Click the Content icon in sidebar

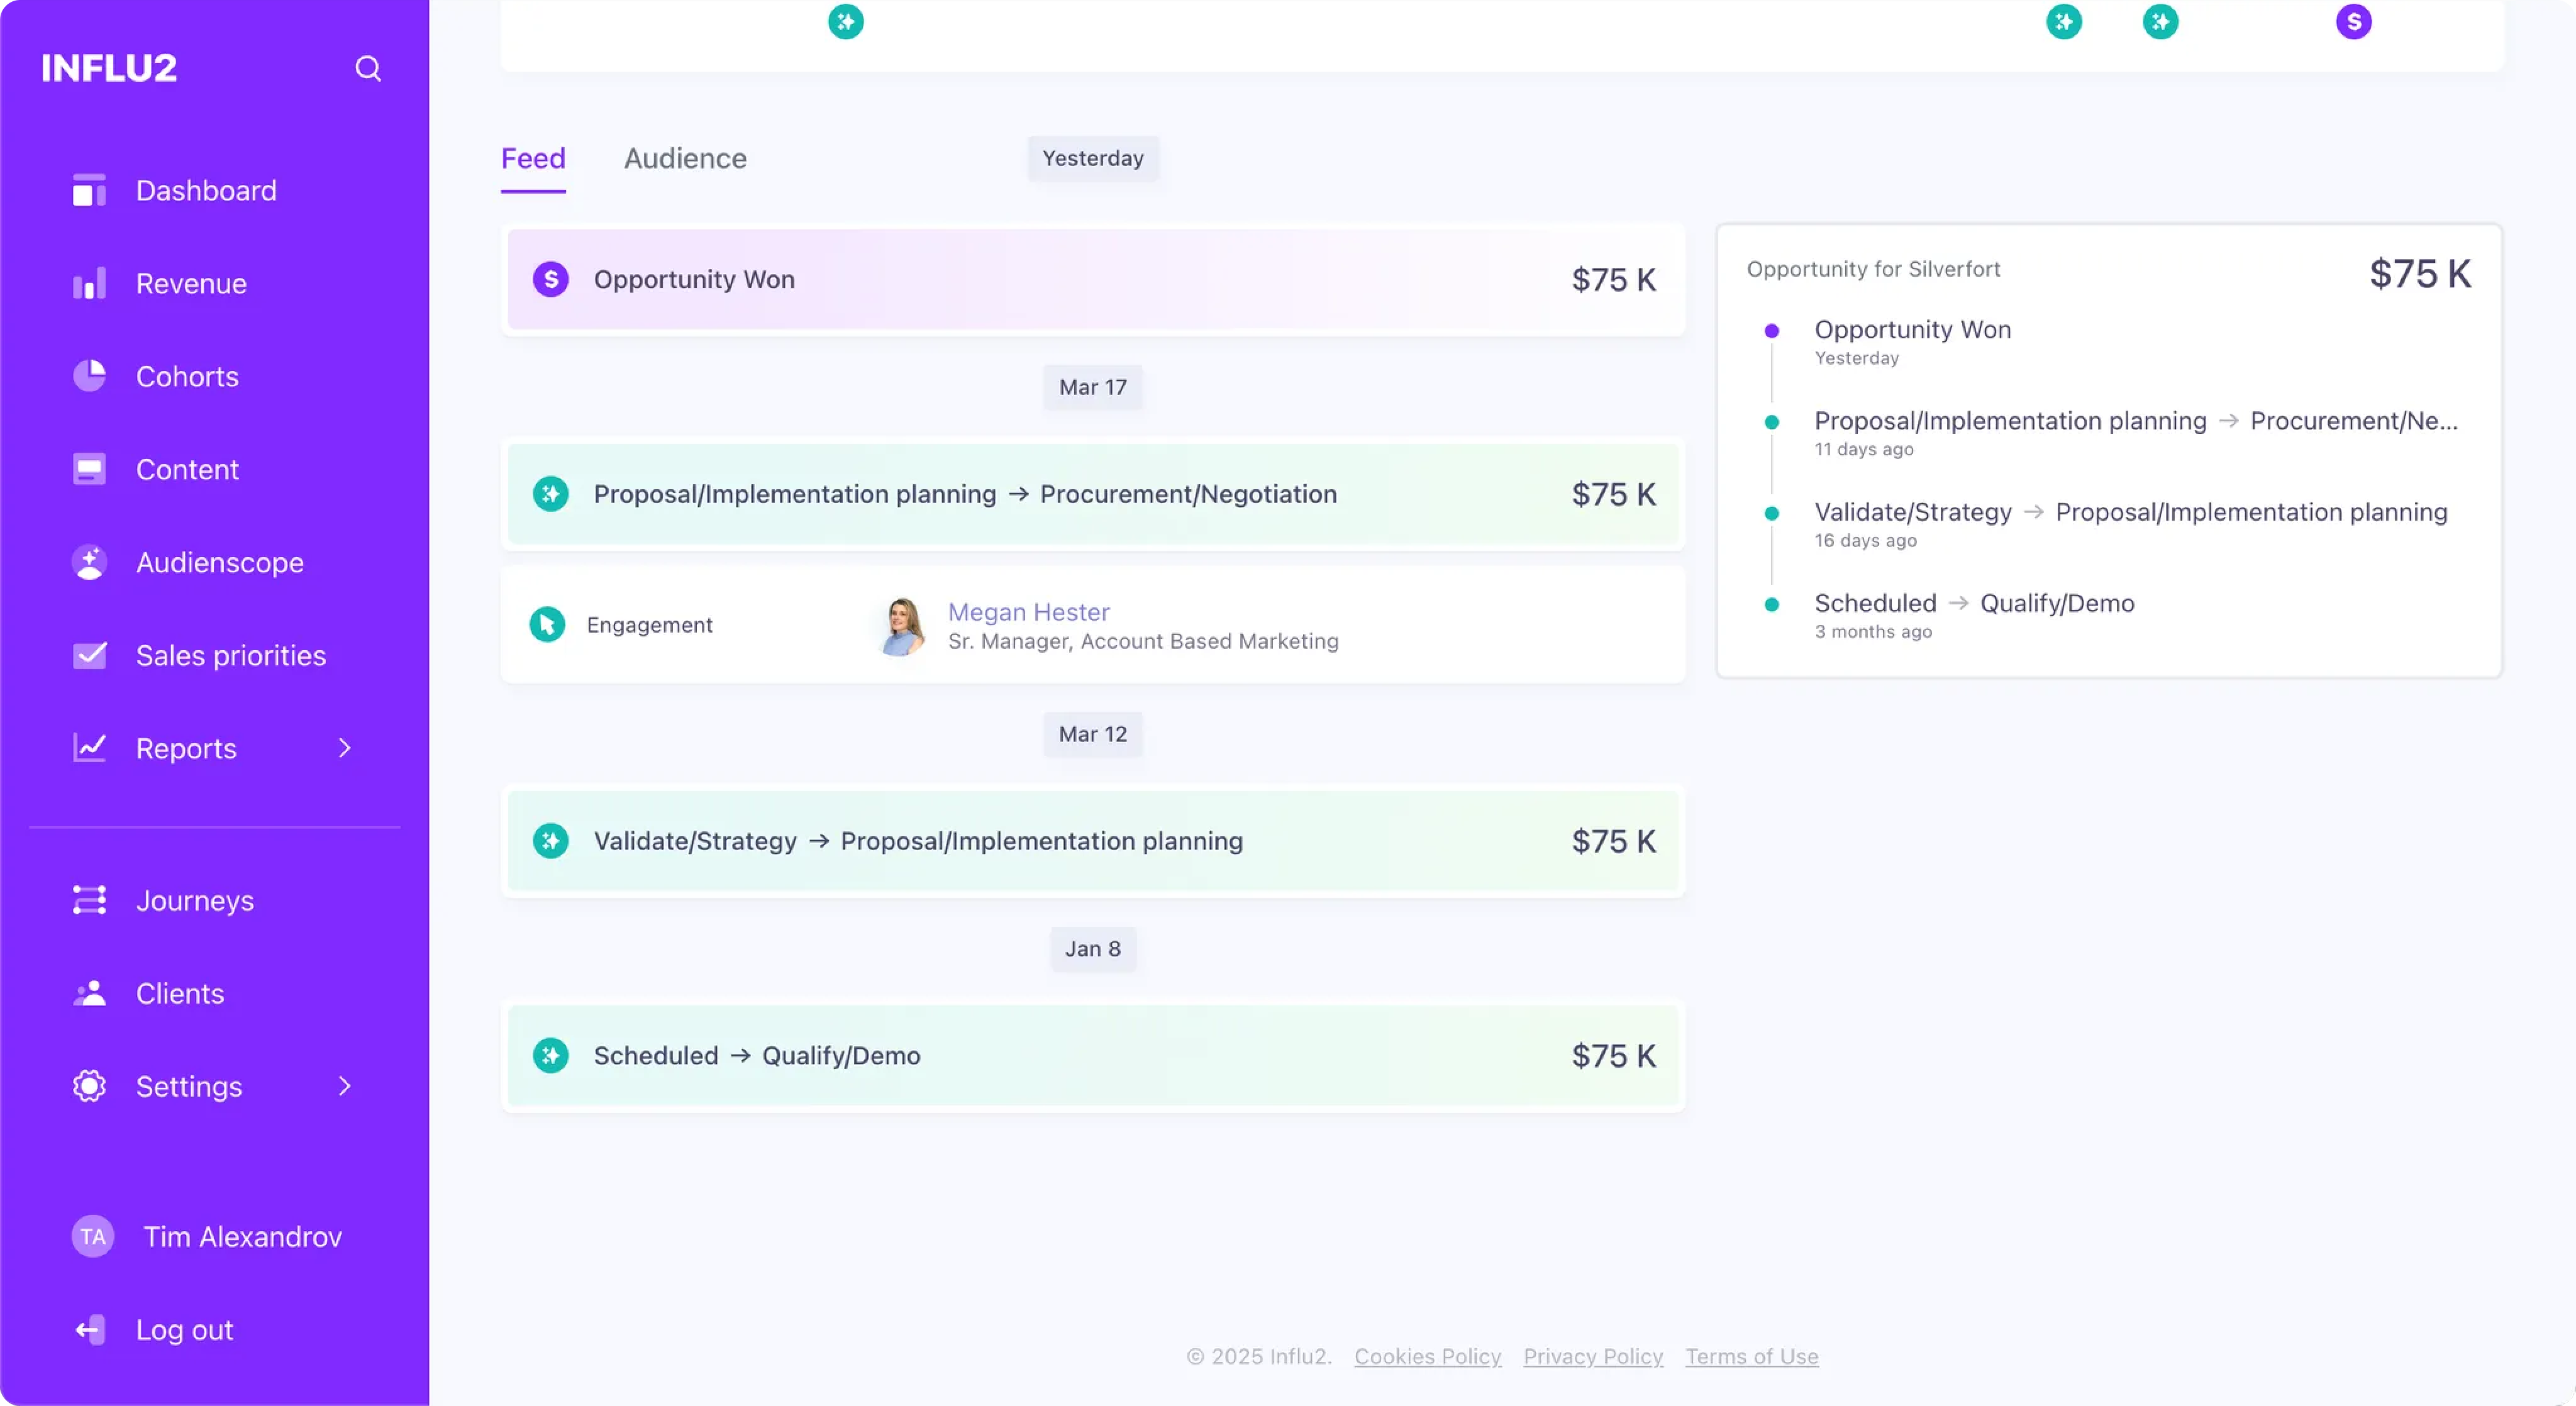(89, 469)
